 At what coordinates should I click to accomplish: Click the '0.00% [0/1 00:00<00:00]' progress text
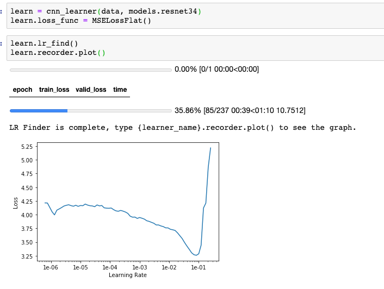click(216, 70)
